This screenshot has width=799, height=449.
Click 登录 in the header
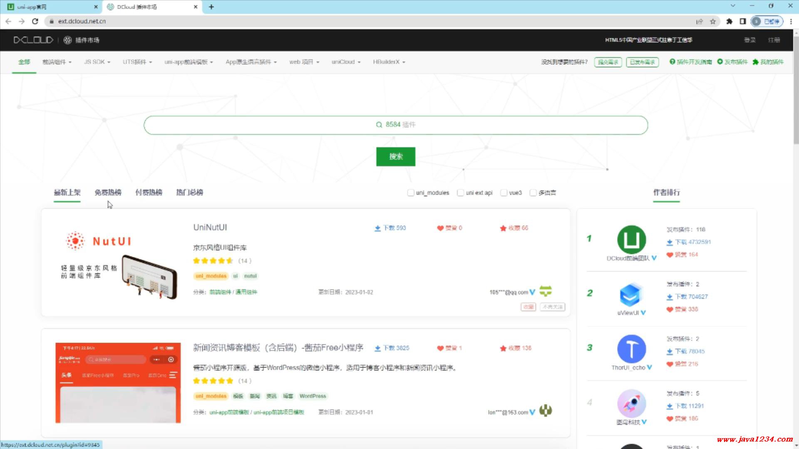[750, 40]
